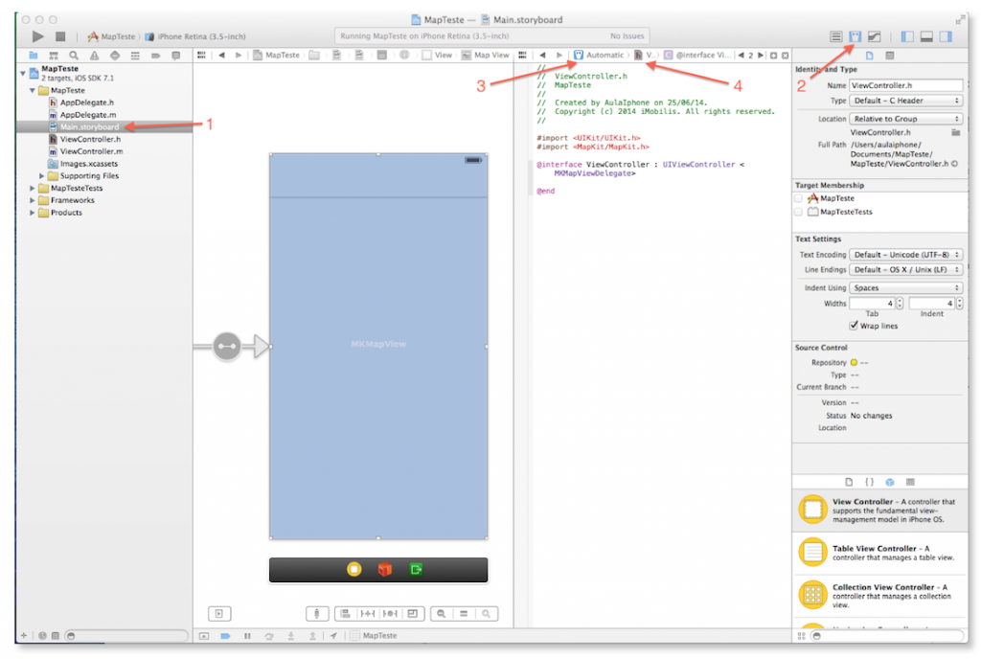The width and height of the screenshot is (981, 659).
Task: Switch to the Version editor
Action: 874,36
